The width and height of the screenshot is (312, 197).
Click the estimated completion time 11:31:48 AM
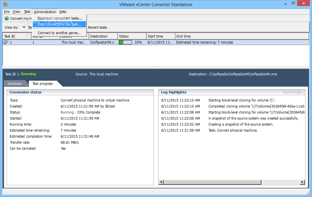click(x=80, y=136)
